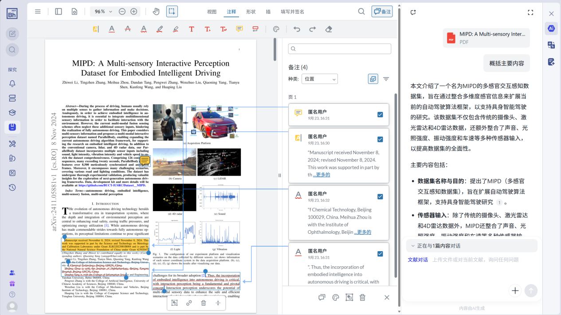Uncheck the highlight annotation's checkbox
561x315 pixels.
(x=380, y=139)
